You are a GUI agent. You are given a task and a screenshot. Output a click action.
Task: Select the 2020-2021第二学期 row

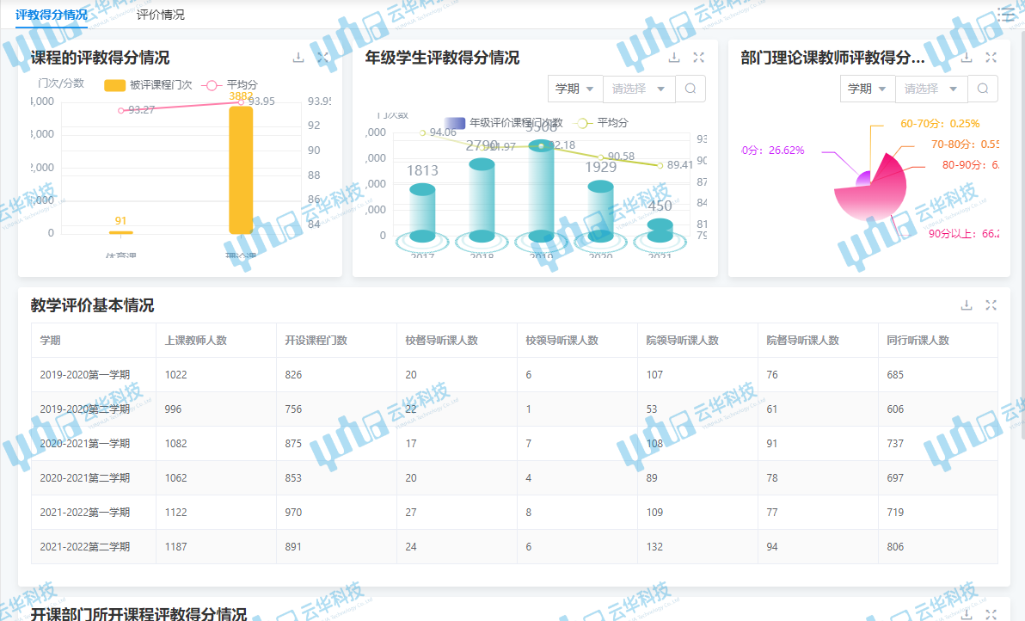(x=514, y=478)
